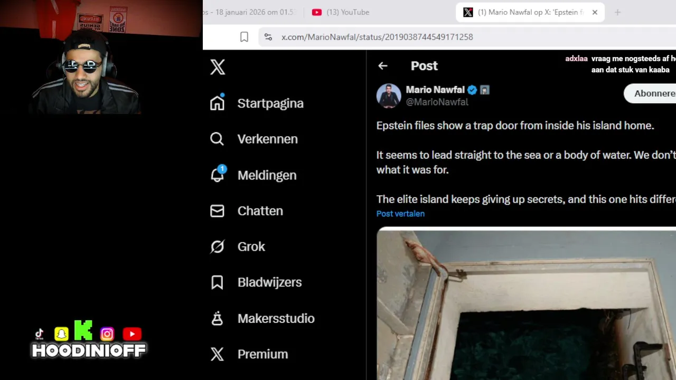Open the Makersstudio icon
This screenshot has width=676, height=380.
click(217, 318)
